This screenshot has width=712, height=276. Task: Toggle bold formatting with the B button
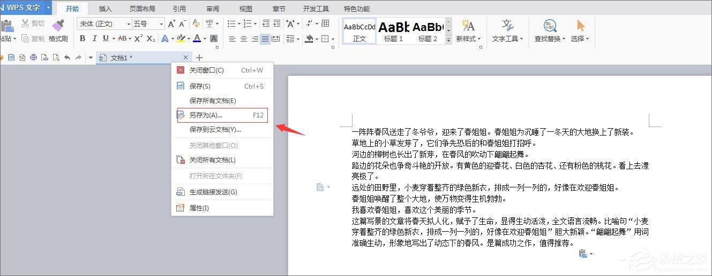(x=83, y=38)
